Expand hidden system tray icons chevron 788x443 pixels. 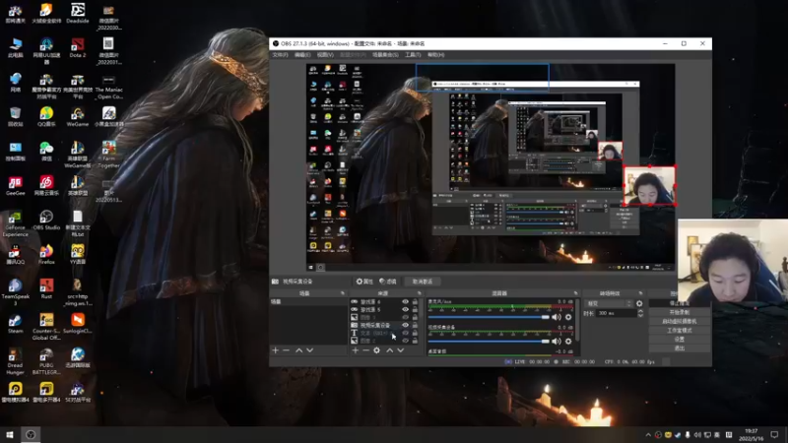(648, 435)
